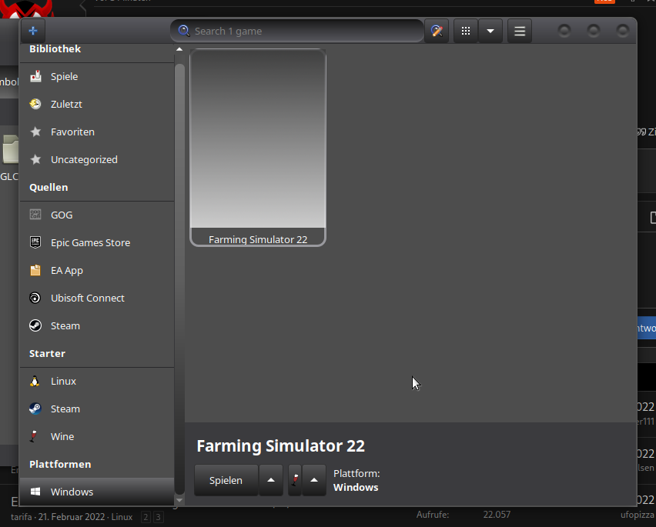Select EA App source
This screenshot has width=656, height=527.
point(97,270)
